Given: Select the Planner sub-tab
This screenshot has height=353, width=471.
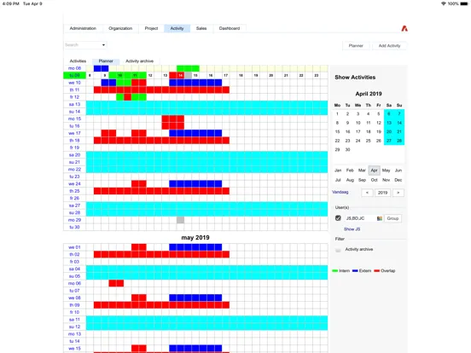Looking at the screenshot, I should click(x=106, y=61).
